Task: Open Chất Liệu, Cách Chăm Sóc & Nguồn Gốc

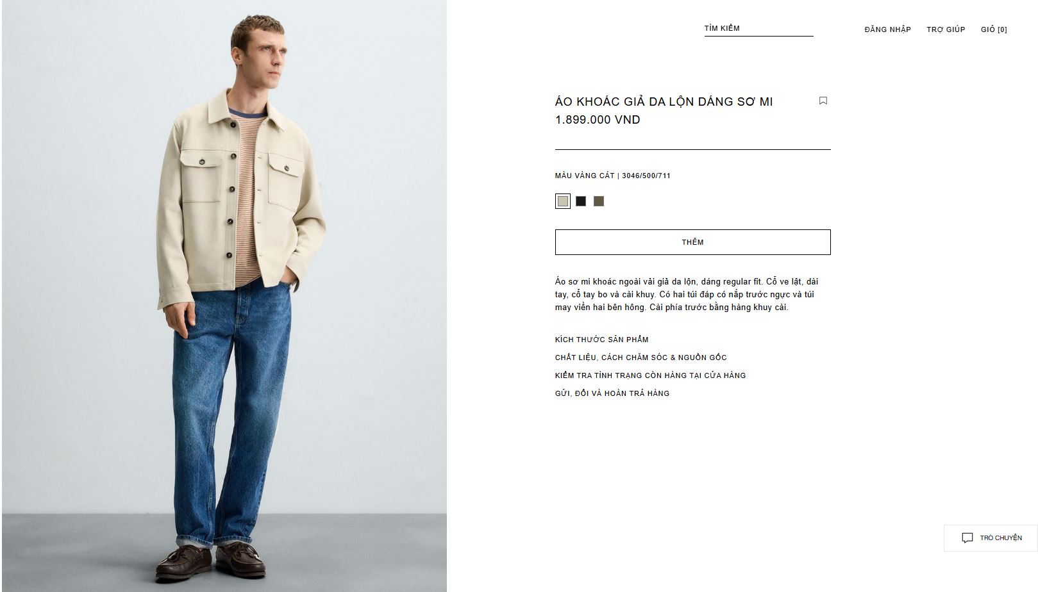Action: tap(641, 358)
